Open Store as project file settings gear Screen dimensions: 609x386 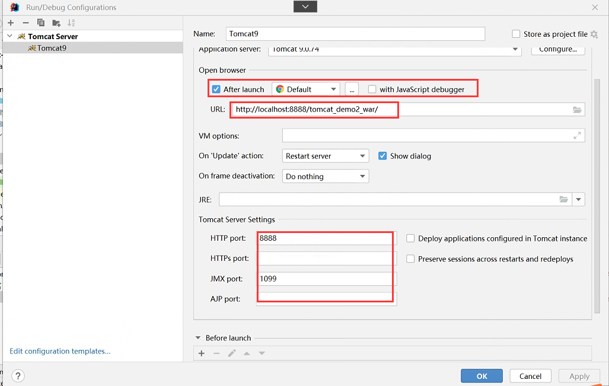(594, 34)
